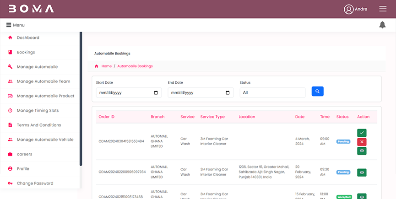Open the top-right hamburger menu icon
Screen dimensions: 396x199
coord(383,9)
